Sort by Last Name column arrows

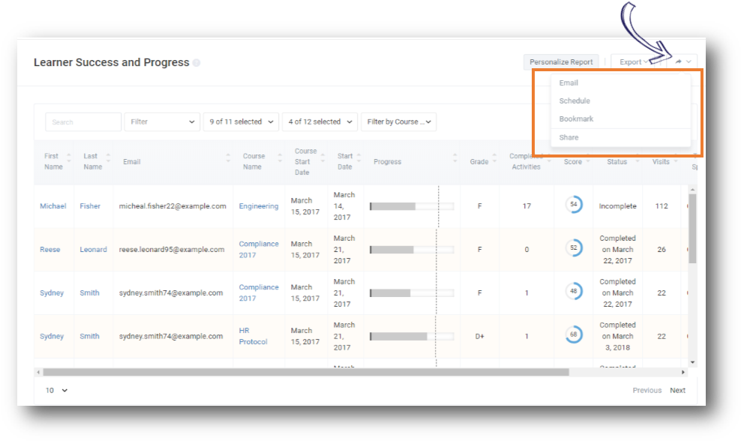click(x=108, y=158)
